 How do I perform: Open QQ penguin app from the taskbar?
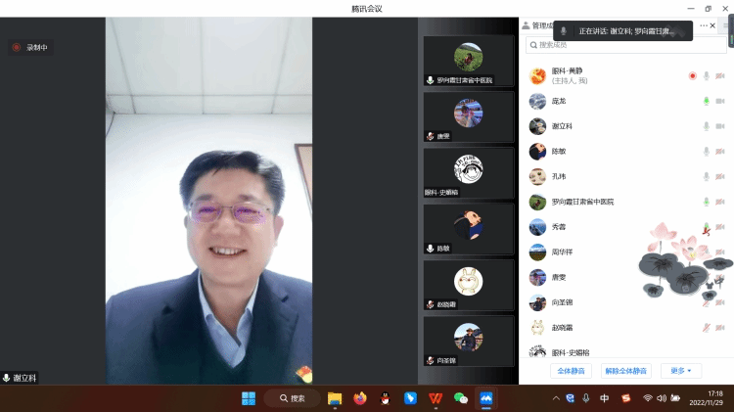[x=386, y=398]
